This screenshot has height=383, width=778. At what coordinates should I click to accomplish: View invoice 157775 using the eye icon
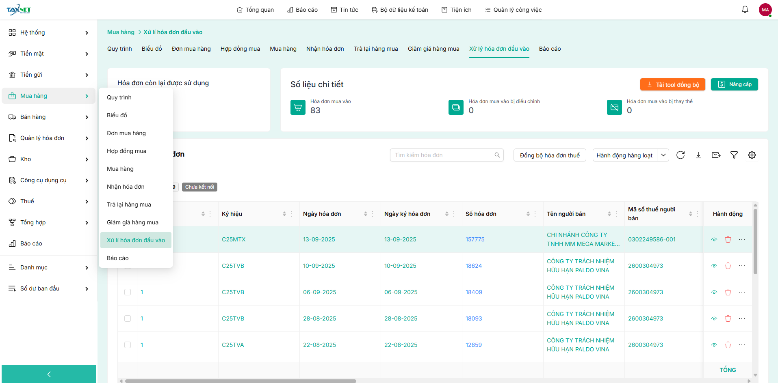coord(714,239)
